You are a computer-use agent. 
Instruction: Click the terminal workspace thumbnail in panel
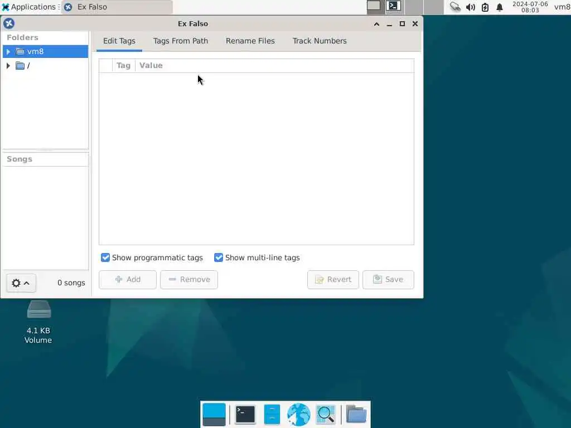click(394, 6)
